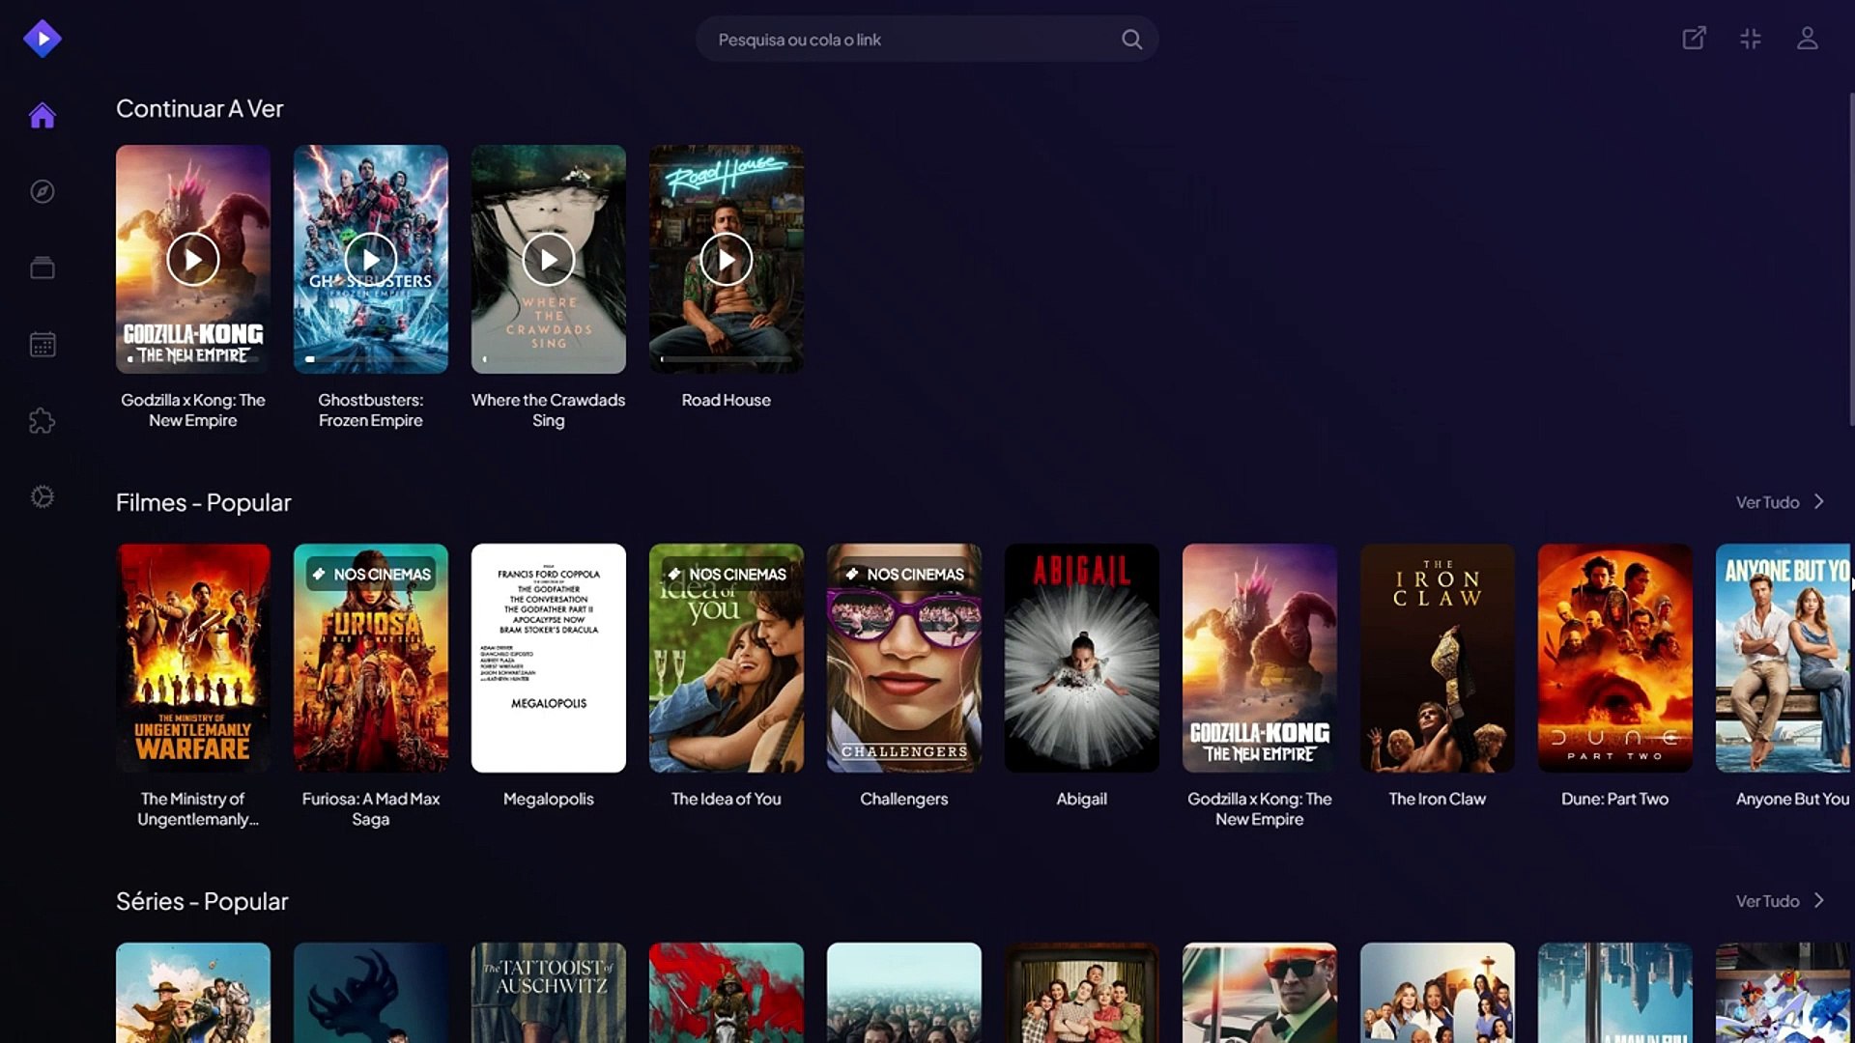1855x1043 pixels.
Task: Click the open-external-window icon
Action: [1694, 39]
